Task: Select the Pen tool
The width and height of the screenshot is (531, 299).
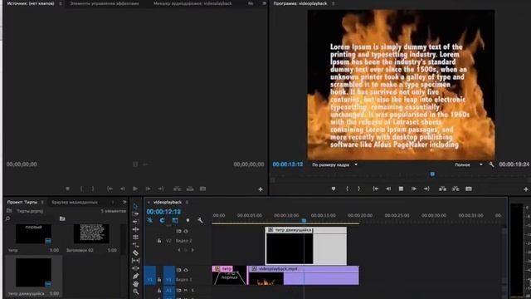Action: [135, 277]
